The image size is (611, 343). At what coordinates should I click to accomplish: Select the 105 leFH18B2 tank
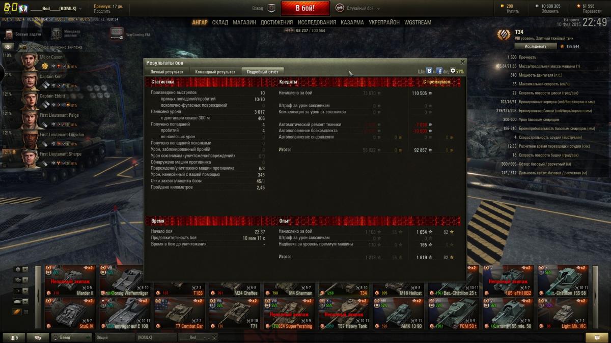pyautogui.click(x=507, y=280)
